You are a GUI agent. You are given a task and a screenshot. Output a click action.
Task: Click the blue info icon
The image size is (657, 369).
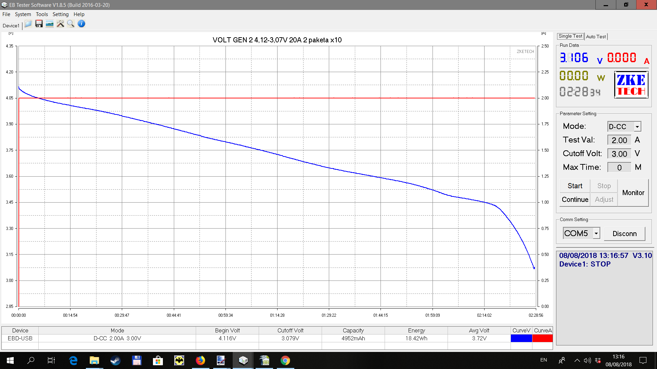pos(81,24)
